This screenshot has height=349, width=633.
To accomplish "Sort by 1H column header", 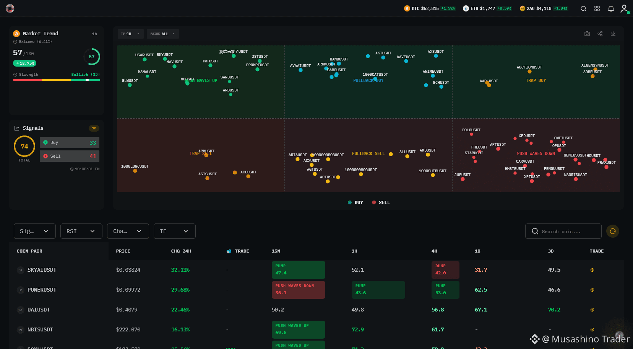I will click(354, 251).
